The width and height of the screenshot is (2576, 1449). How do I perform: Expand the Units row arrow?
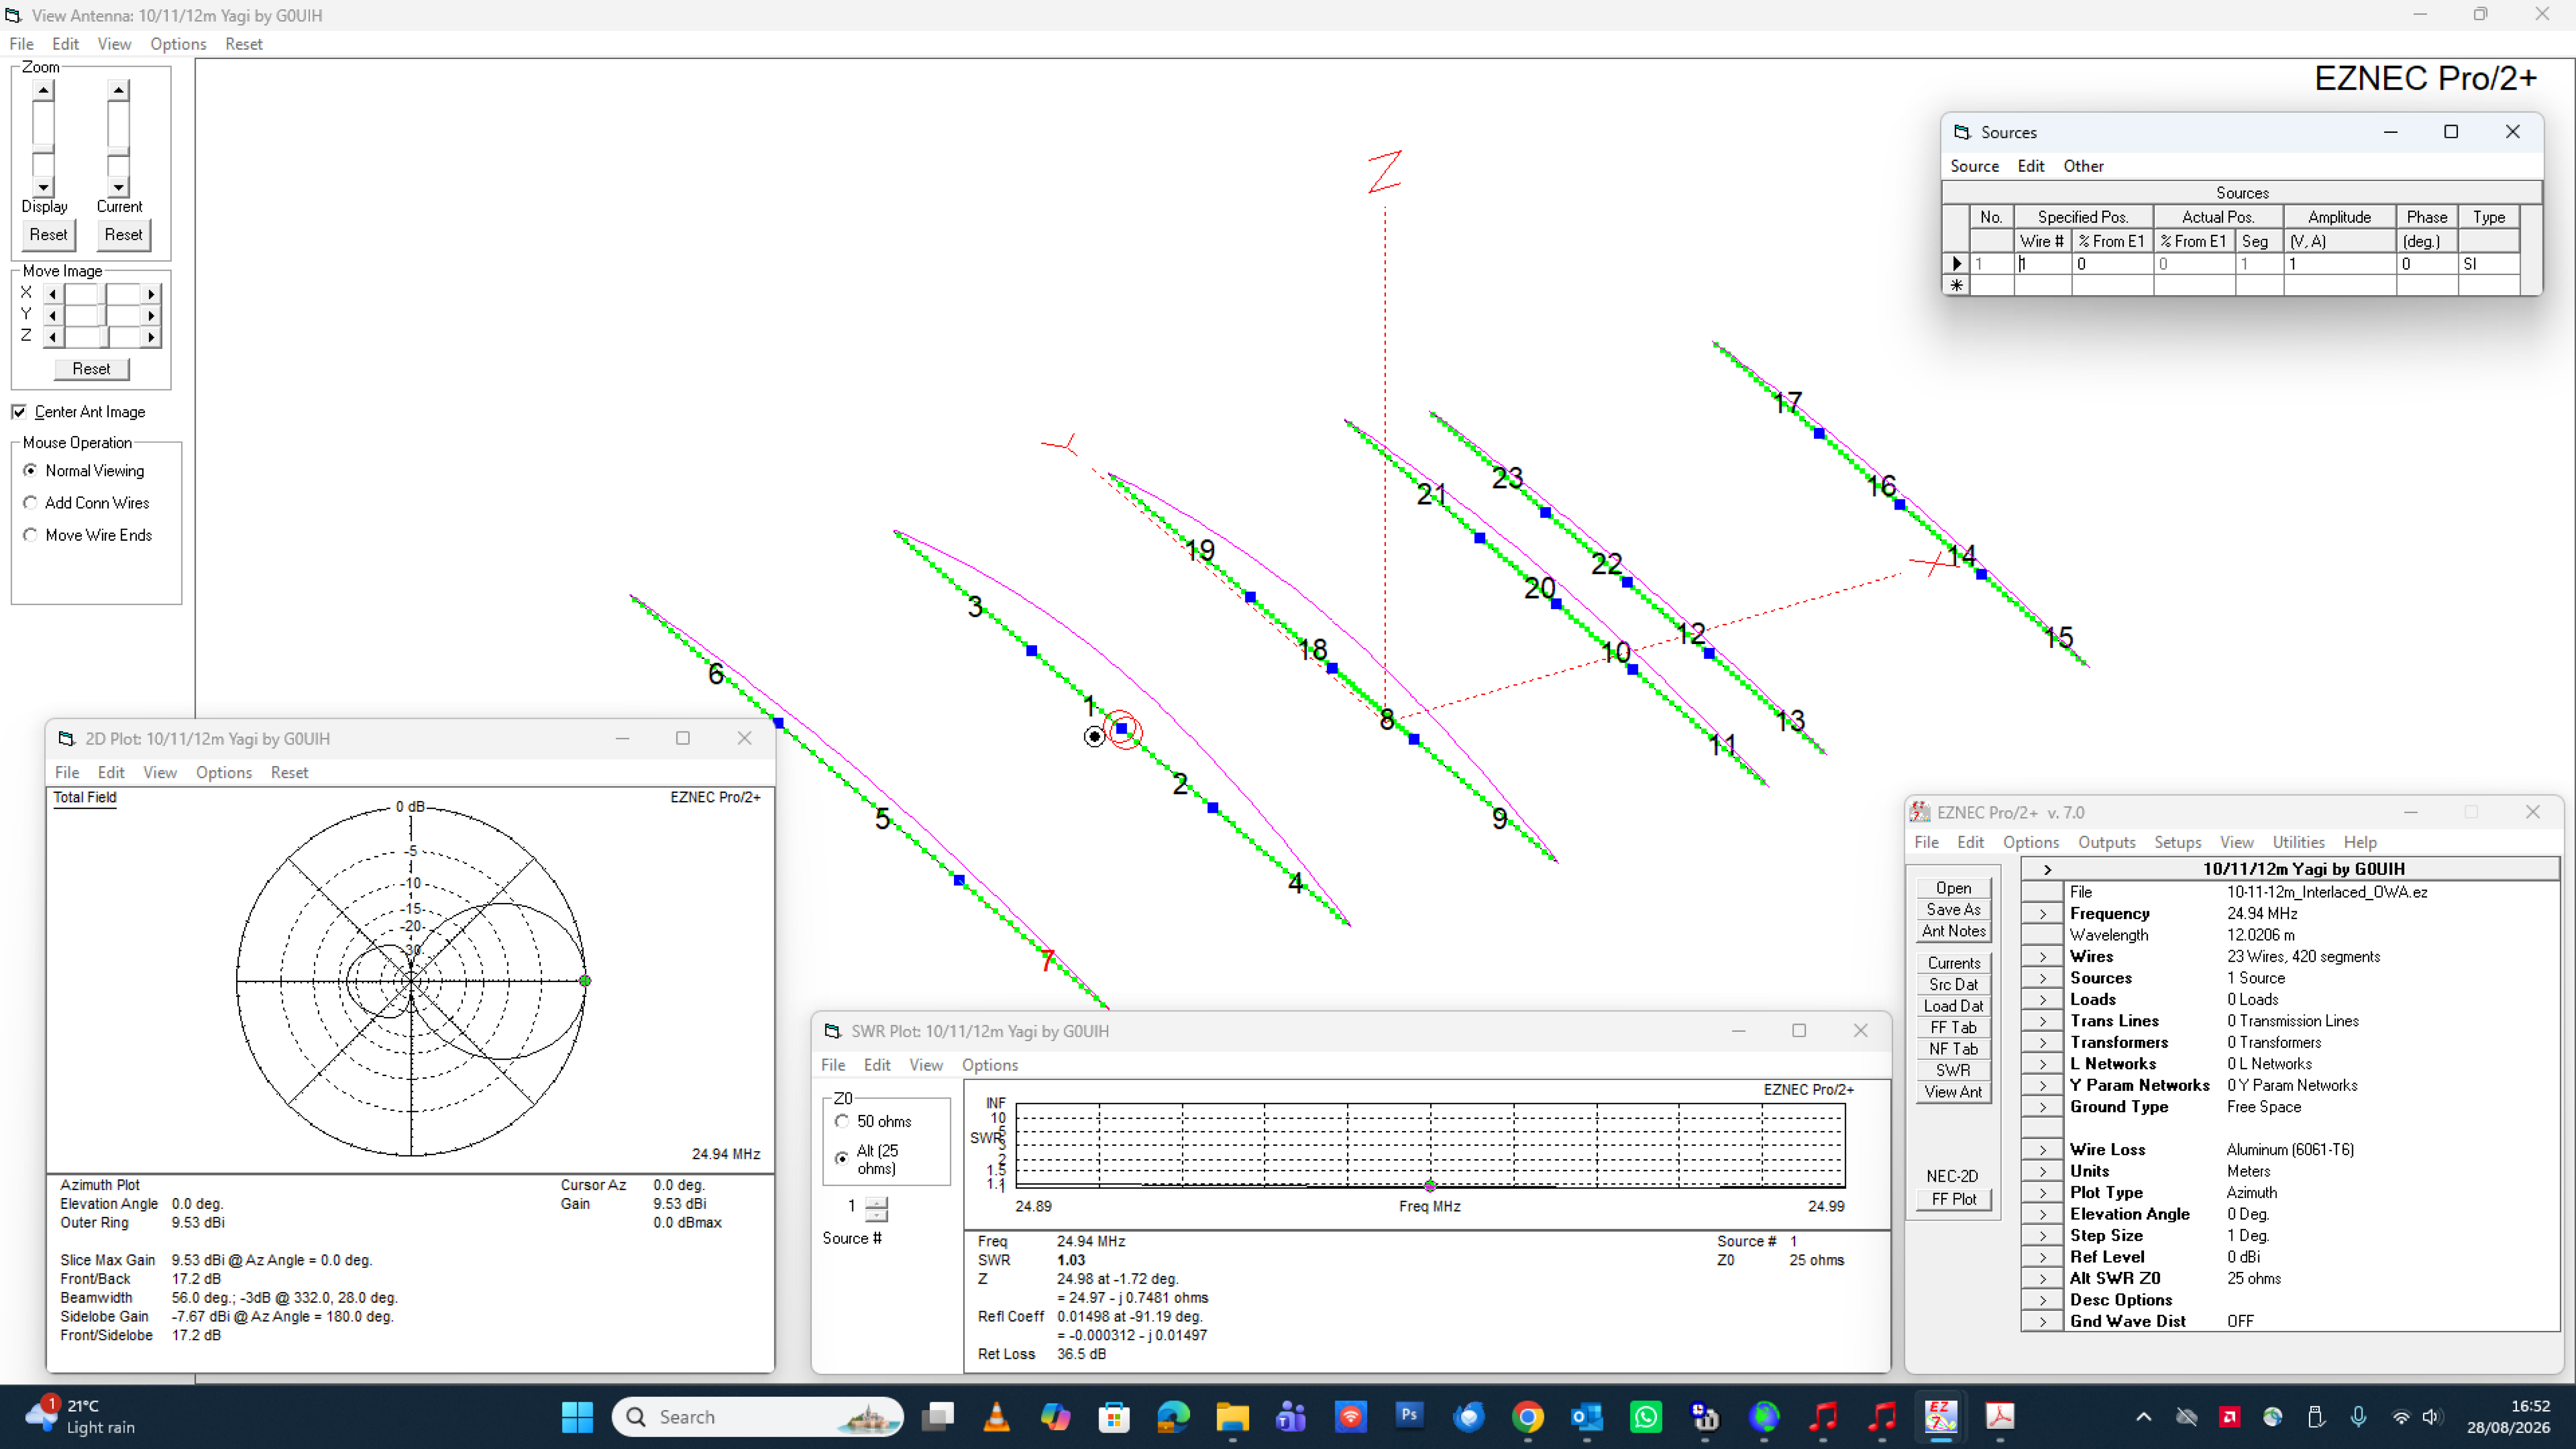click(2043, 1171)
